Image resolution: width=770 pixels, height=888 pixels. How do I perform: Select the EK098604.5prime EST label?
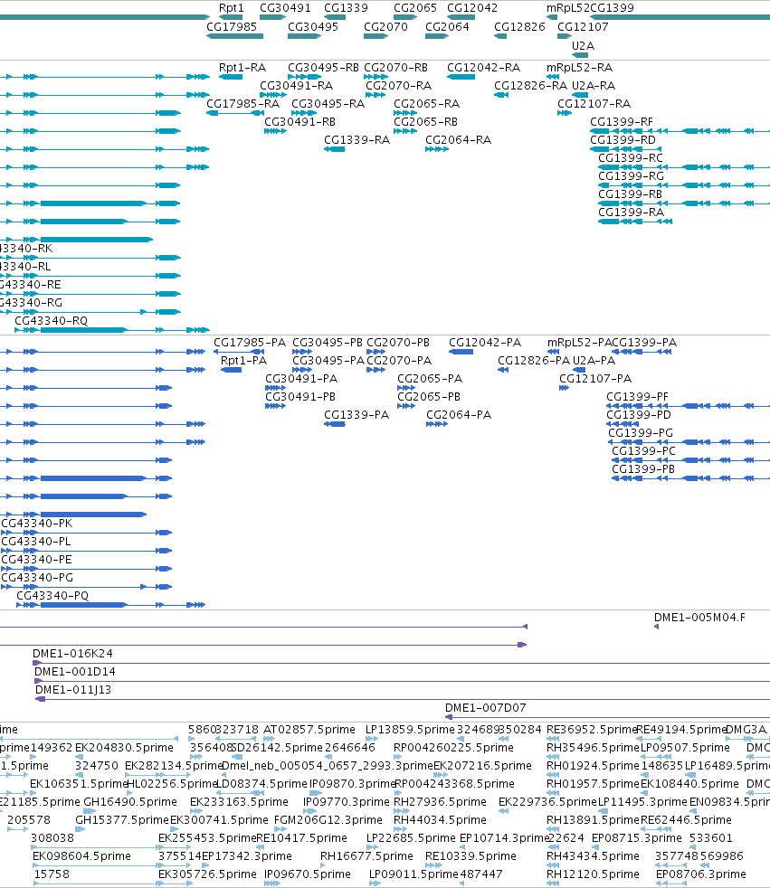coord(81,857)
